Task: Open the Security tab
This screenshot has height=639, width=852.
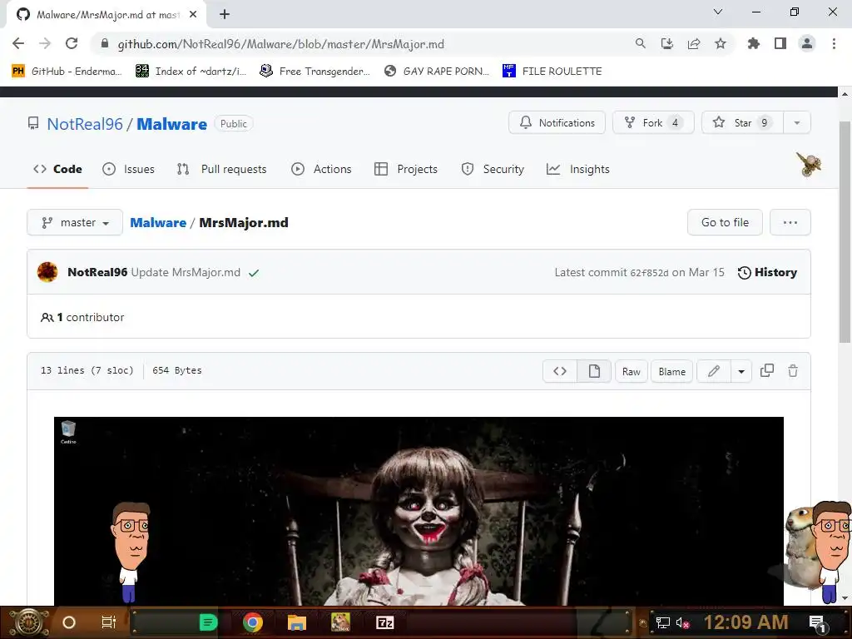Action: [x=493, y=169]
